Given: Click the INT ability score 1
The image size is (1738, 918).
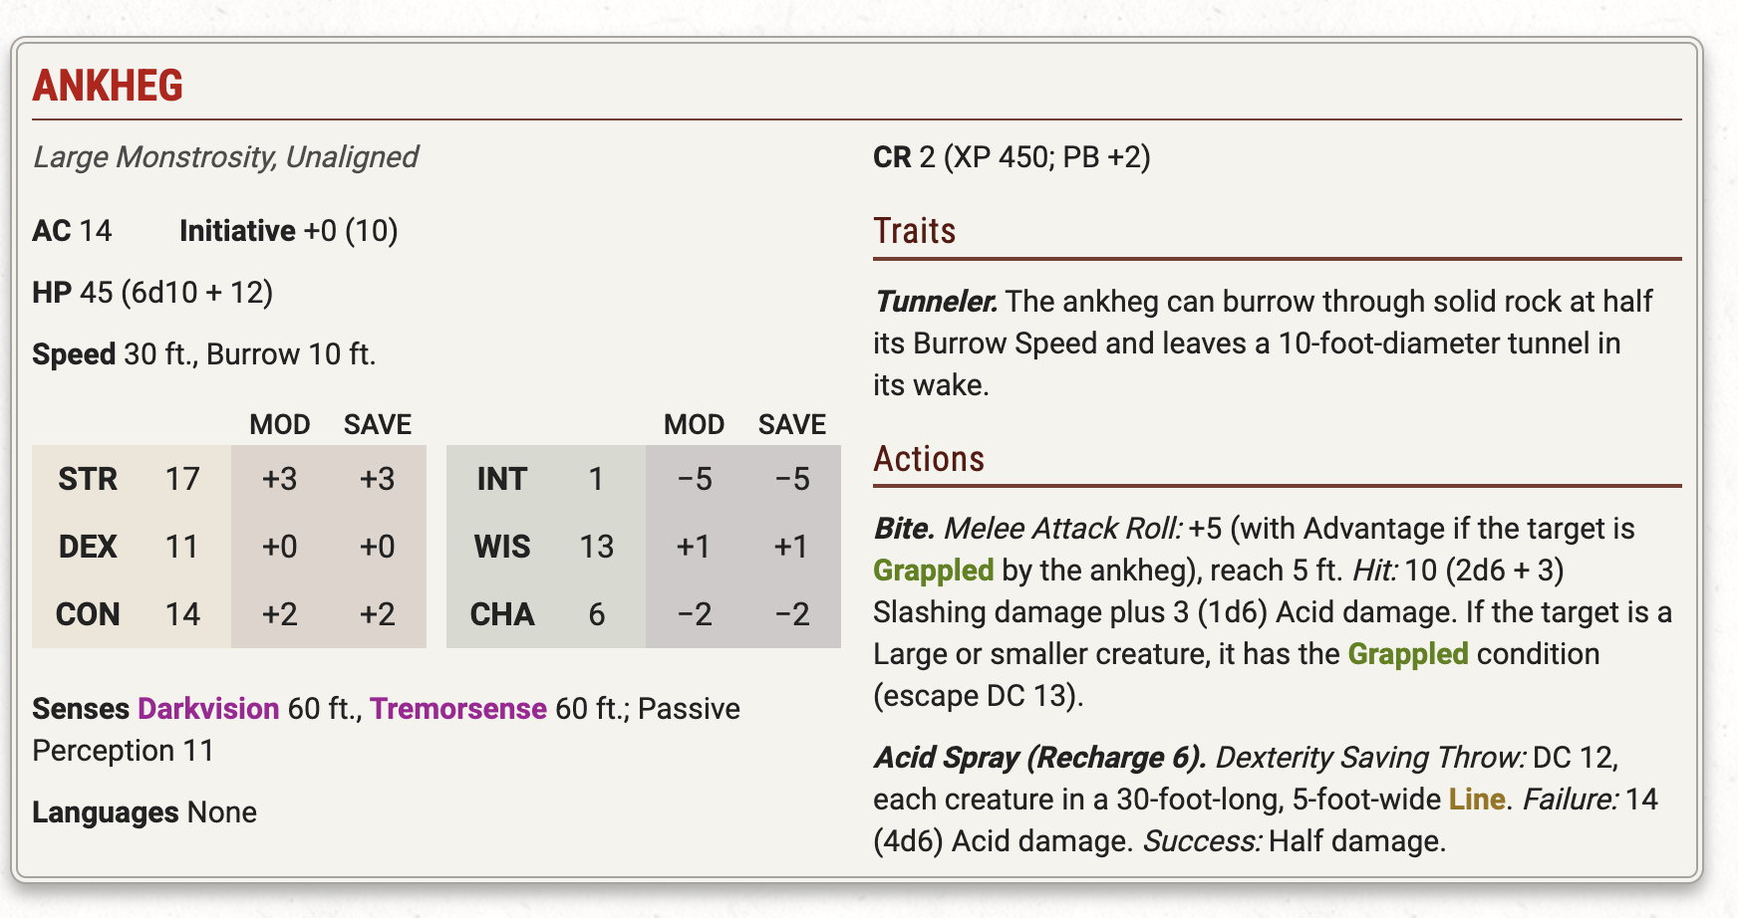Looking at the screenshot, I should [596, 479].
